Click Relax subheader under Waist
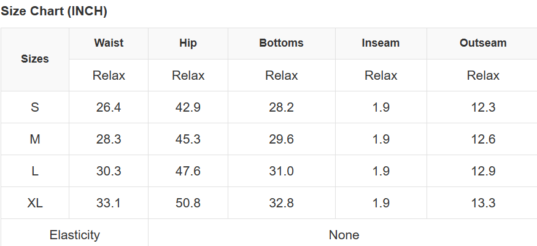 click(x=109, y=75)
